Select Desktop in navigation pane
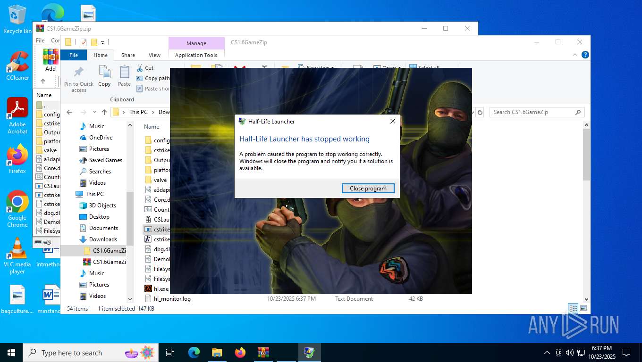642x362 pixels. click(x=99, y=217)
